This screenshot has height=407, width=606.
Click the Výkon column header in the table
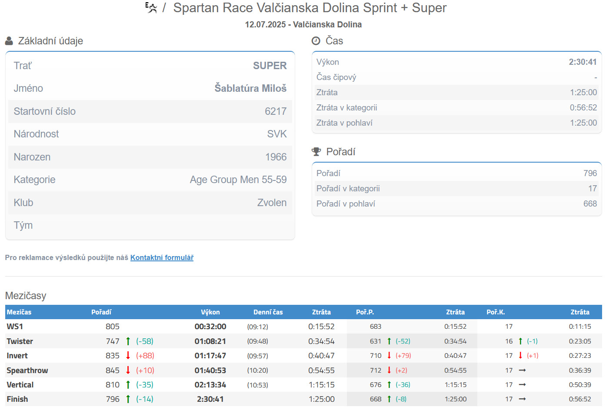[x=210, y=312]
